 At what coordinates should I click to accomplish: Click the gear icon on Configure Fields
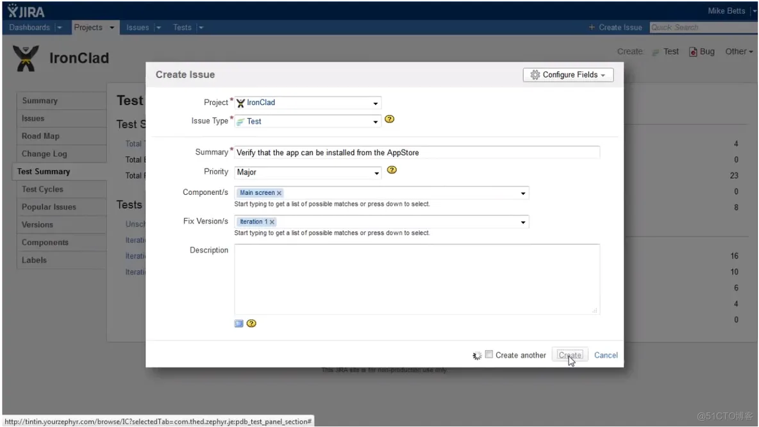[535, 74]
